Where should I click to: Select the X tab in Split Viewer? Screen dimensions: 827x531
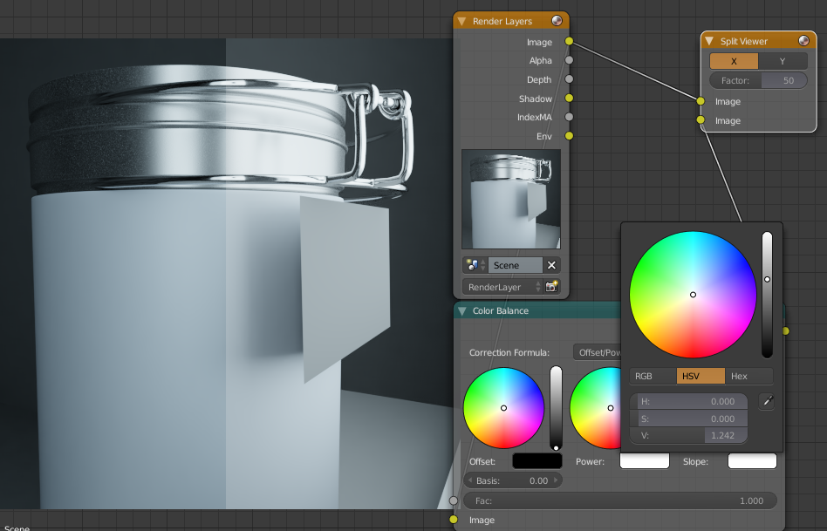734,61
